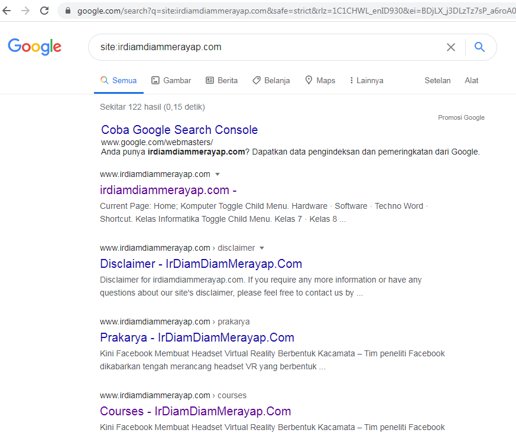The width and height of the screenshot is (516, 433).
Task: Click the Maps pin icon
Action: point(309,80)
